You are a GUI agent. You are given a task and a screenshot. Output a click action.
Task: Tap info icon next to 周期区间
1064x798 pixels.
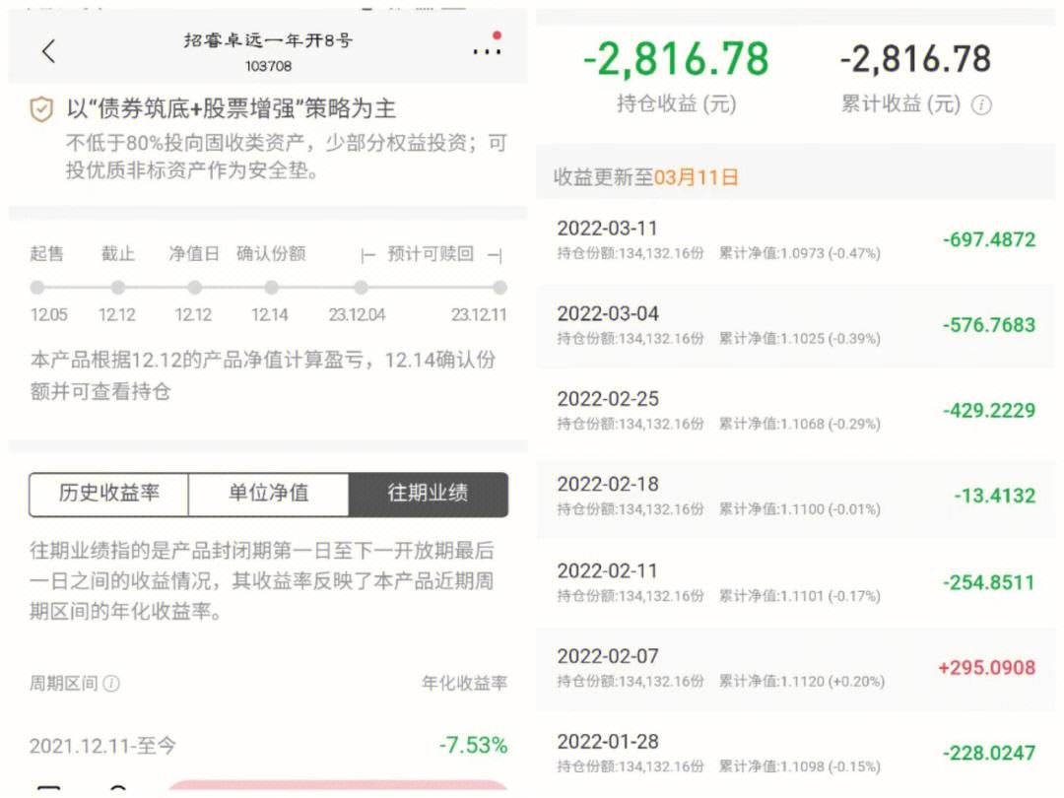click(111, 684)
